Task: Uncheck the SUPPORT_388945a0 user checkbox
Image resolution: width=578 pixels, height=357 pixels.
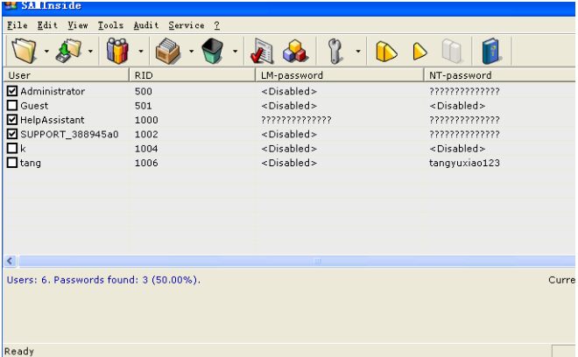Action: 12,134
